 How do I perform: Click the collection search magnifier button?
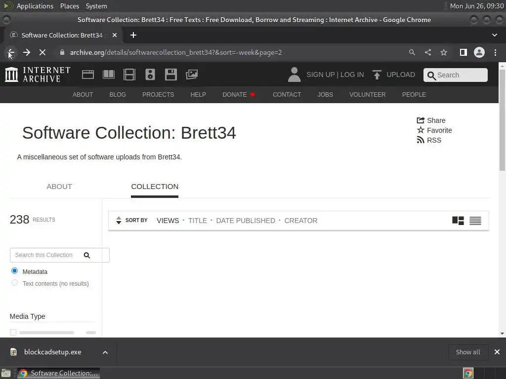point(87,255)
